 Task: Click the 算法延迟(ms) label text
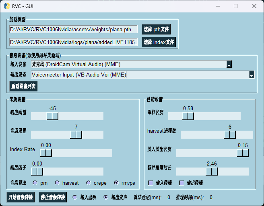point(148,198)
